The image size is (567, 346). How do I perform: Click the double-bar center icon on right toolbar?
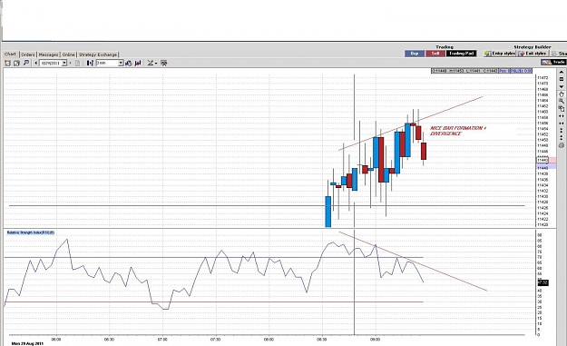[562, 79]
